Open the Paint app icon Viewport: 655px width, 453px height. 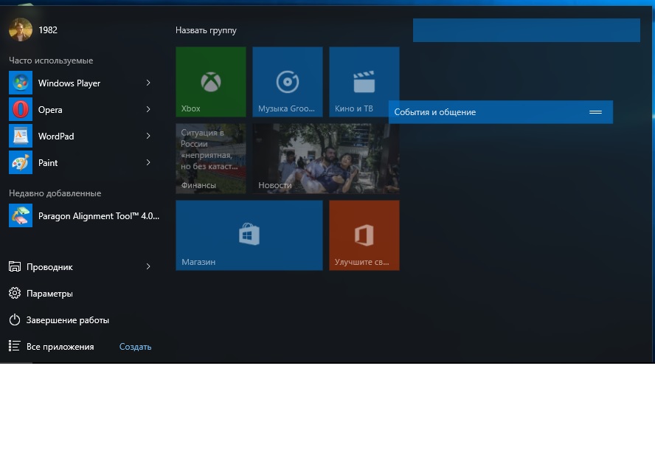click(x=21, y=162)
